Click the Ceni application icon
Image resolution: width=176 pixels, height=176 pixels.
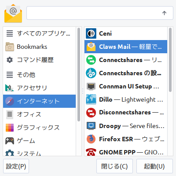pos(91,33)
